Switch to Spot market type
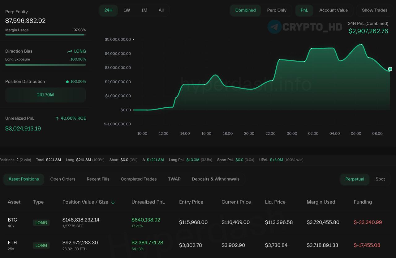The image size is (396, 258). coord(380,179)
